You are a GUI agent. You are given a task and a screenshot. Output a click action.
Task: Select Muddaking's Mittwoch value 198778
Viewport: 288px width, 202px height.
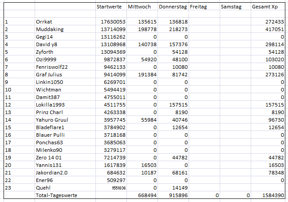click(x=142, y=29)
